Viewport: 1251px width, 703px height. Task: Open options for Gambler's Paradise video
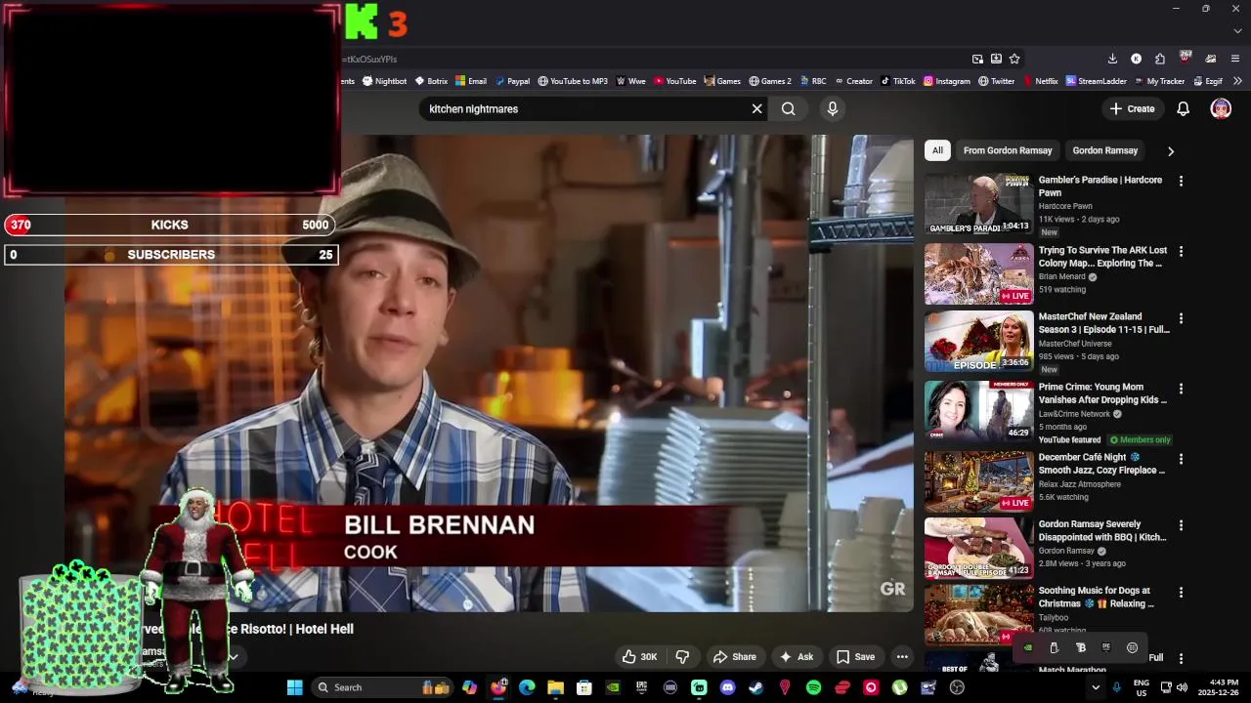[x=1181, y=182]
